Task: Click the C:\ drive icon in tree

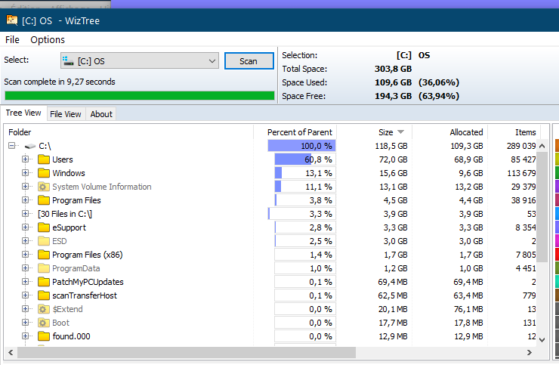Action: pyautogui.click(x=30, y=146)
